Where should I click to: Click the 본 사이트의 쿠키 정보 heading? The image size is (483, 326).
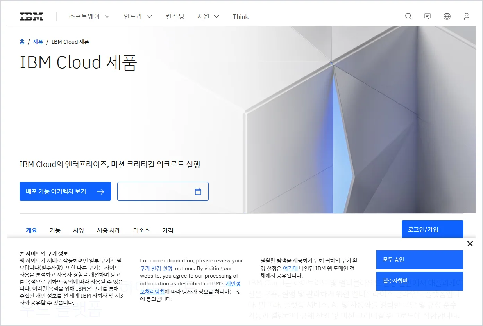click(44, 253)
